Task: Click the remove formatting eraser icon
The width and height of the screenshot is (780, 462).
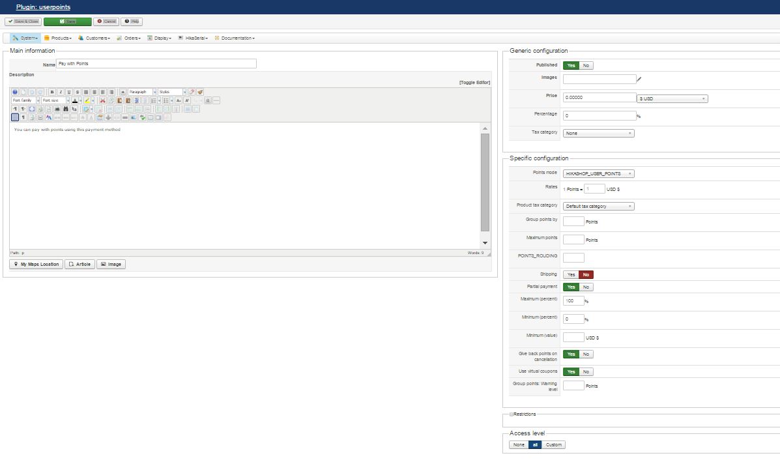Action: point(192,92)
